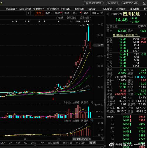Click 换指标 in the volume indicator pane

[84, 102]
